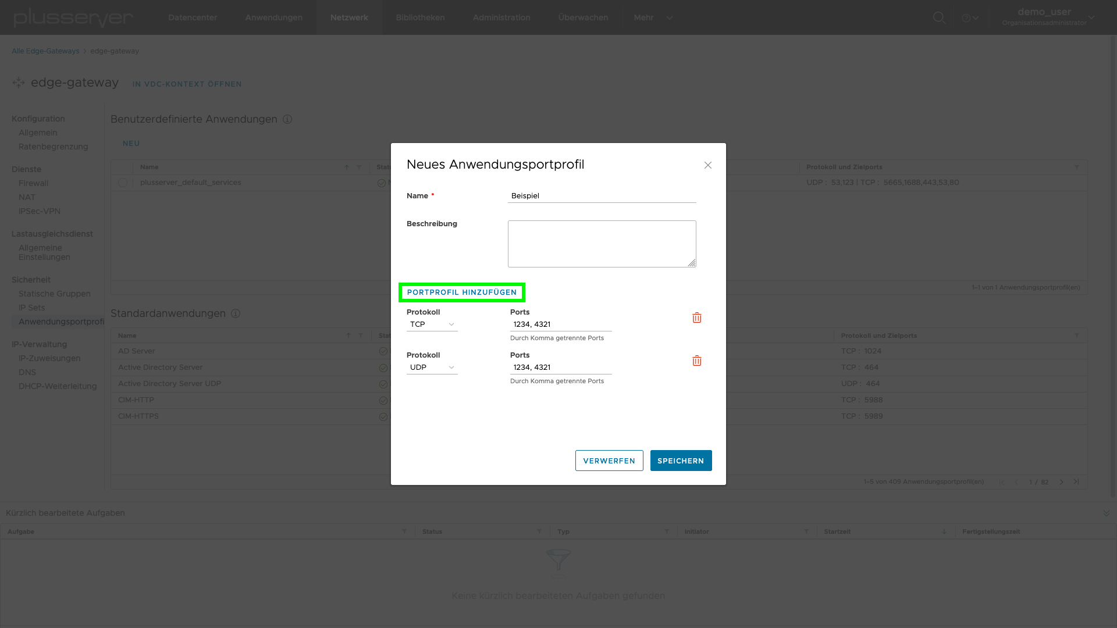Filter tasks by Aufgabe column
Screen dimensions: 1117x628
[x=404, y=531]
